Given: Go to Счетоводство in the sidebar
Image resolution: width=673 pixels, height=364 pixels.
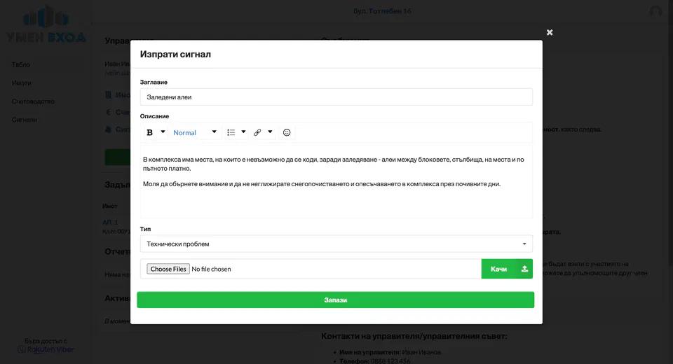Looking at the screenshot, I should 33,101.
